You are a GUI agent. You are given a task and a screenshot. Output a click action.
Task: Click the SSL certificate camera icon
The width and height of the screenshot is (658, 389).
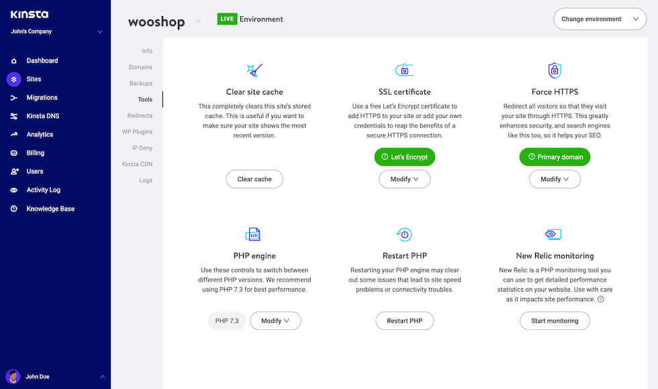[x=404, y=69]
